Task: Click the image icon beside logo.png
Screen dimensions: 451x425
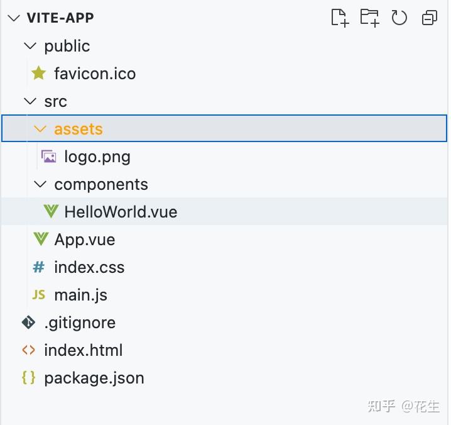Action: click(49, 157)
